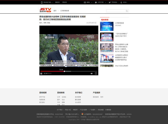Click the 节目报名 pencil icon

click(109, 2)
